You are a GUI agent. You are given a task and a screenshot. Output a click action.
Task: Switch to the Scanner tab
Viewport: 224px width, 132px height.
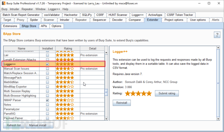tap(49, 20)
